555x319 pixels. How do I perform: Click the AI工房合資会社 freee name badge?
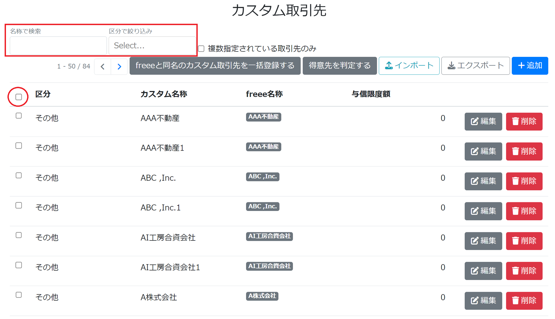[269, 236]
